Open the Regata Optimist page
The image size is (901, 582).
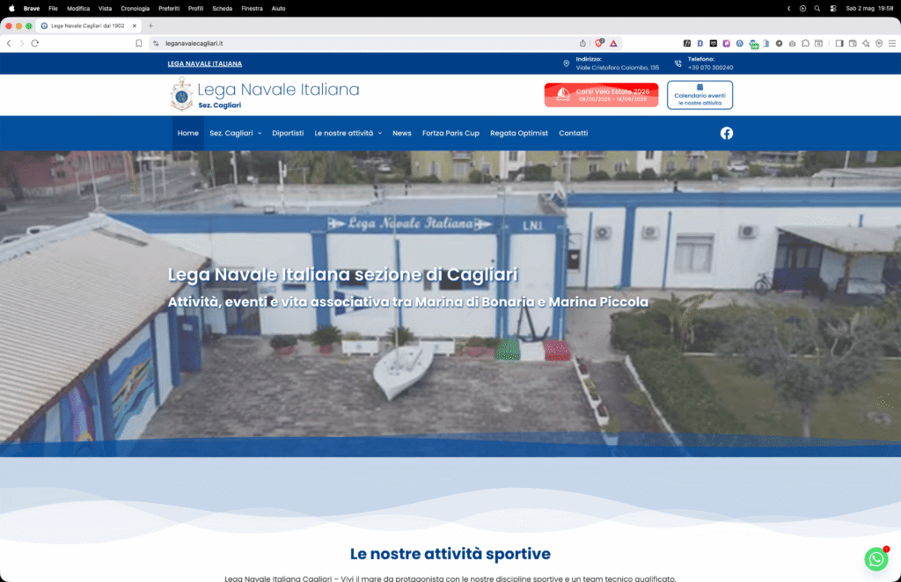pyautogui.click(x=519, y=133)
